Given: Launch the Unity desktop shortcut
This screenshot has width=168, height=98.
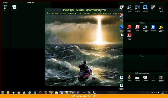Looking at the screenshot, I should point(121,36).
